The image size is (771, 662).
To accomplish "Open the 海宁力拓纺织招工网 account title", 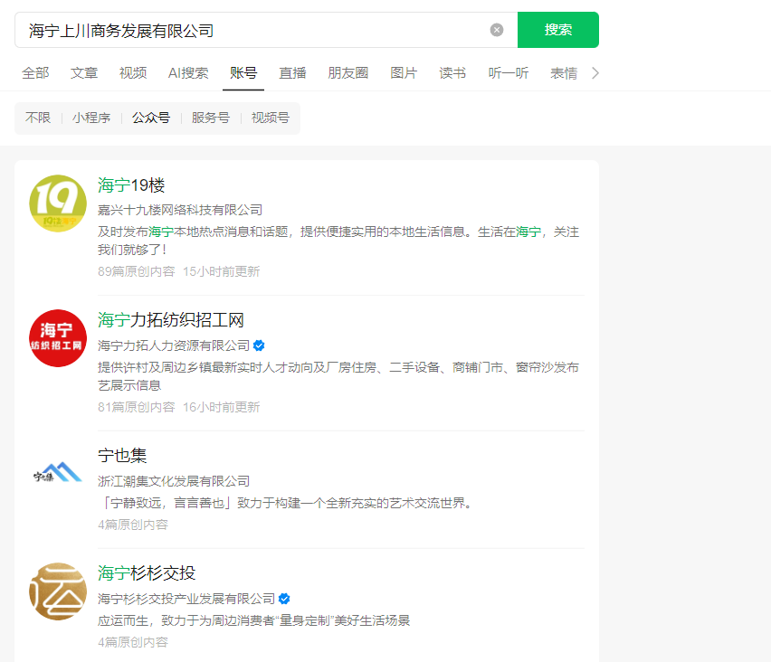I will point(171,320).
